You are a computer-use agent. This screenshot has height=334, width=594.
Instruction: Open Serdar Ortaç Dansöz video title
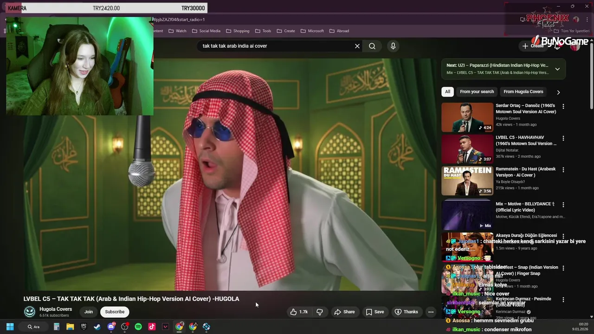click(x=525, y=109)
